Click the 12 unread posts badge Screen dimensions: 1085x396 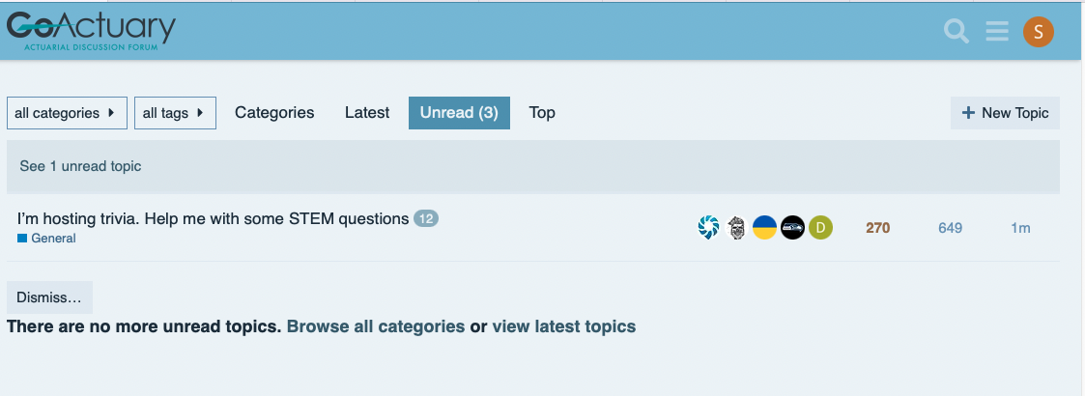pos(426,219)
